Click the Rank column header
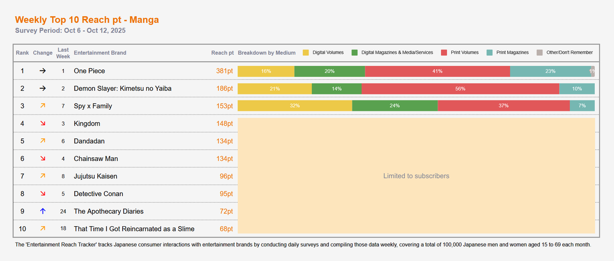The image size is (614, 261). (22, 53)
